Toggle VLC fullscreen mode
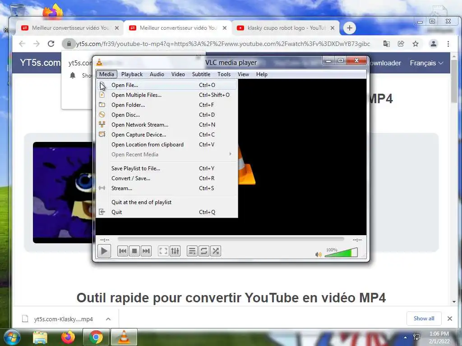The height and width of the screenshot is (346, 462). pos(163,251)
